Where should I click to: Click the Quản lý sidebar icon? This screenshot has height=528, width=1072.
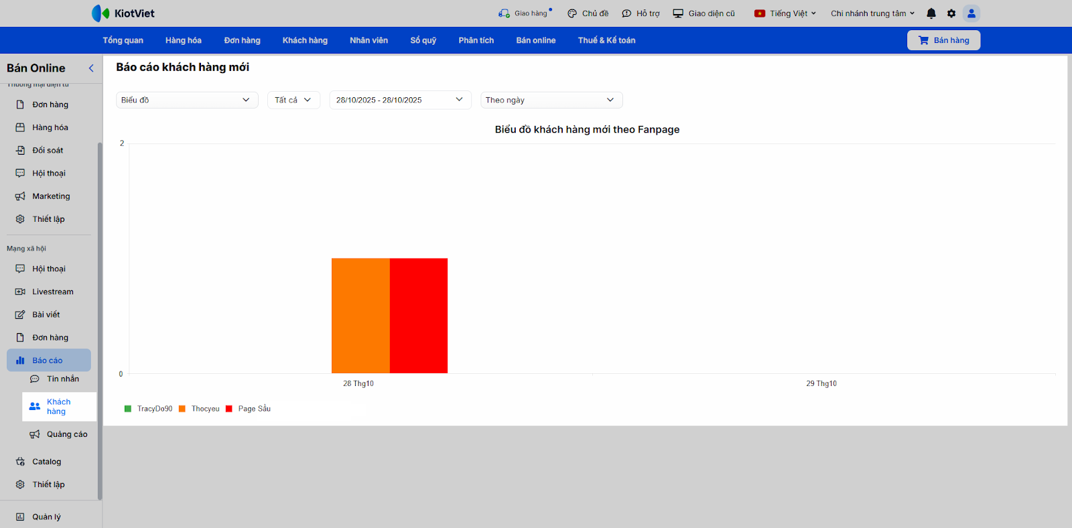point(20,517)
